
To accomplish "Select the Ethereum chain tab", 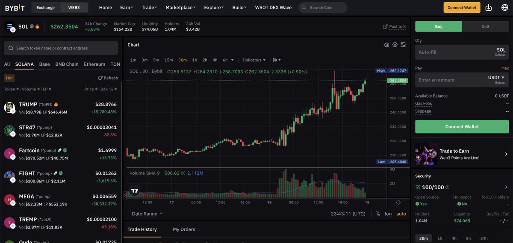I will (94, 64).
